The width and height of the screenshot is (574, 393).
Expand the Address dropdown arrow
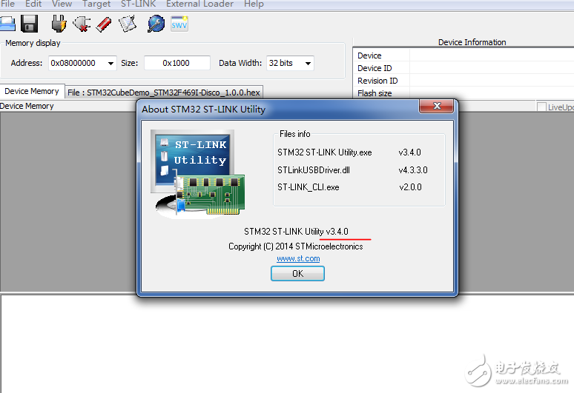pos(110,63)
